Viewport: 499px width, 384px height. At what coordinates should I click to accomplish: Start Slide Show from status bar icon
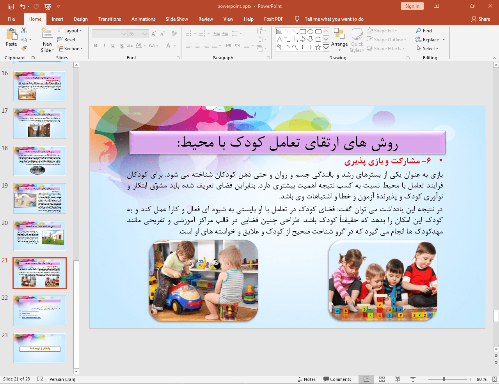(x=413, y=379)
